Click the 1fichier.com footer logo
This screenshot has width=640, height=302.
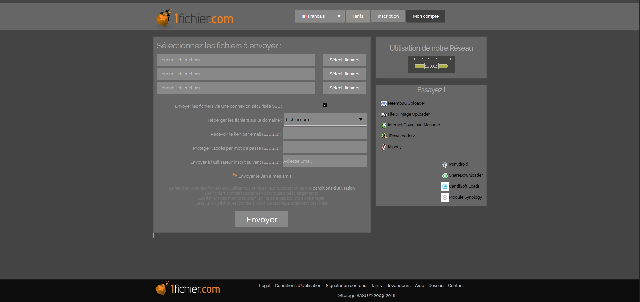click(188, 288)
